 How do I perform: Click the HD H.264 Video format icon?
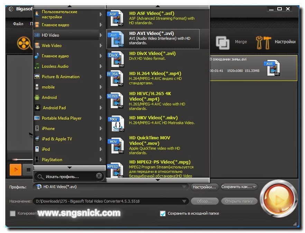115,78
